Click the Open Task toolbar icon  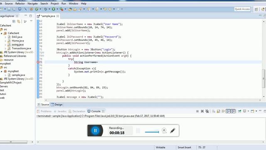click(75, 9)
